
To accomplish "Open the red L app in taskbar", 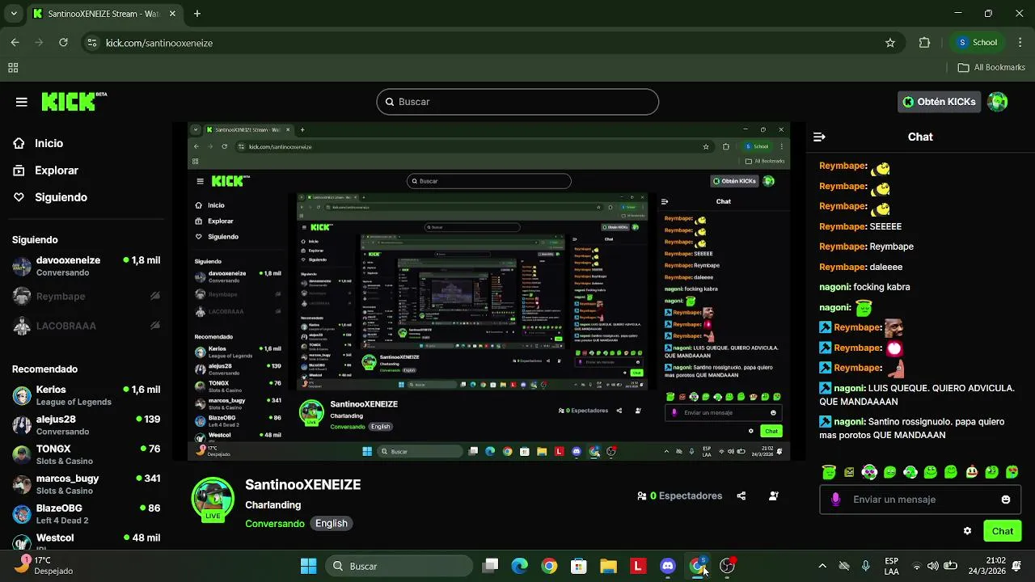I will (638, 566).
